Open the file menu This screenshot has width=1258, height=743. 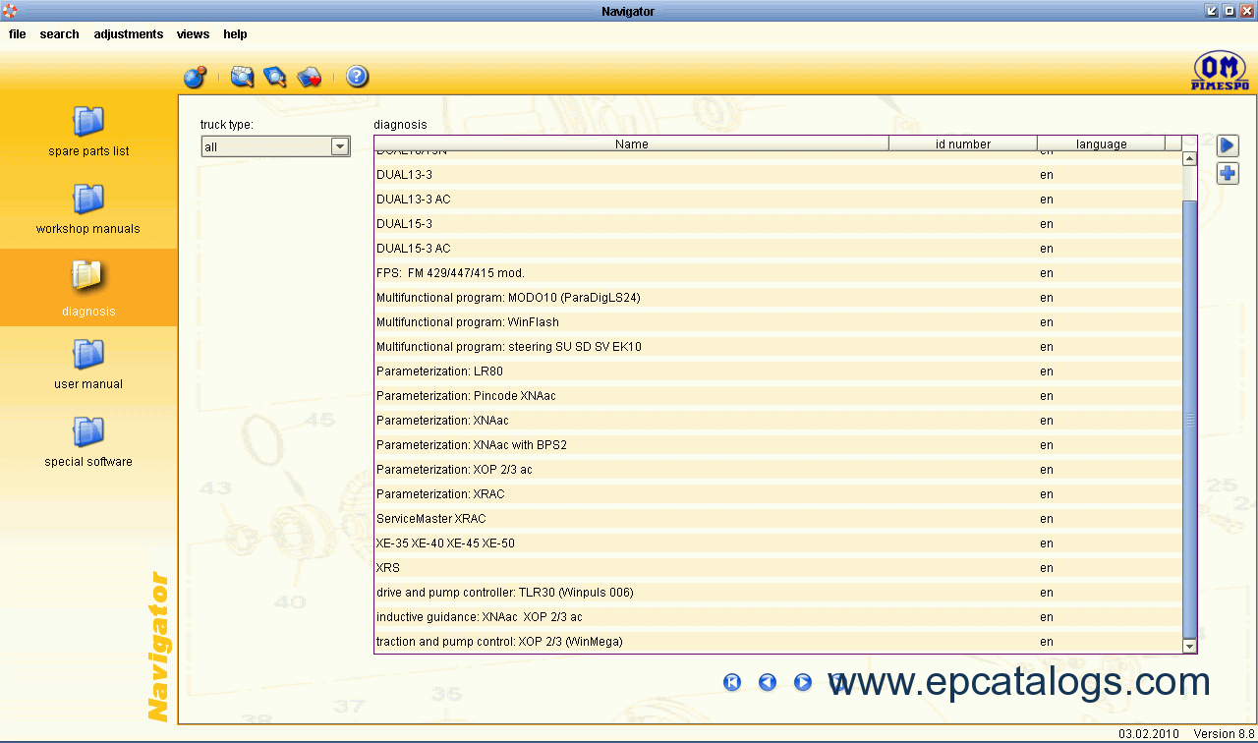coord(18,34)
